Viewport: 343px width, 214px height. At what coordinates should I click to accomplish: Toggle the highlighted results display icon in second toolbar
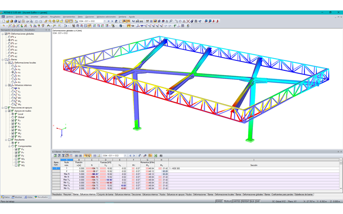tap(129, 26)
